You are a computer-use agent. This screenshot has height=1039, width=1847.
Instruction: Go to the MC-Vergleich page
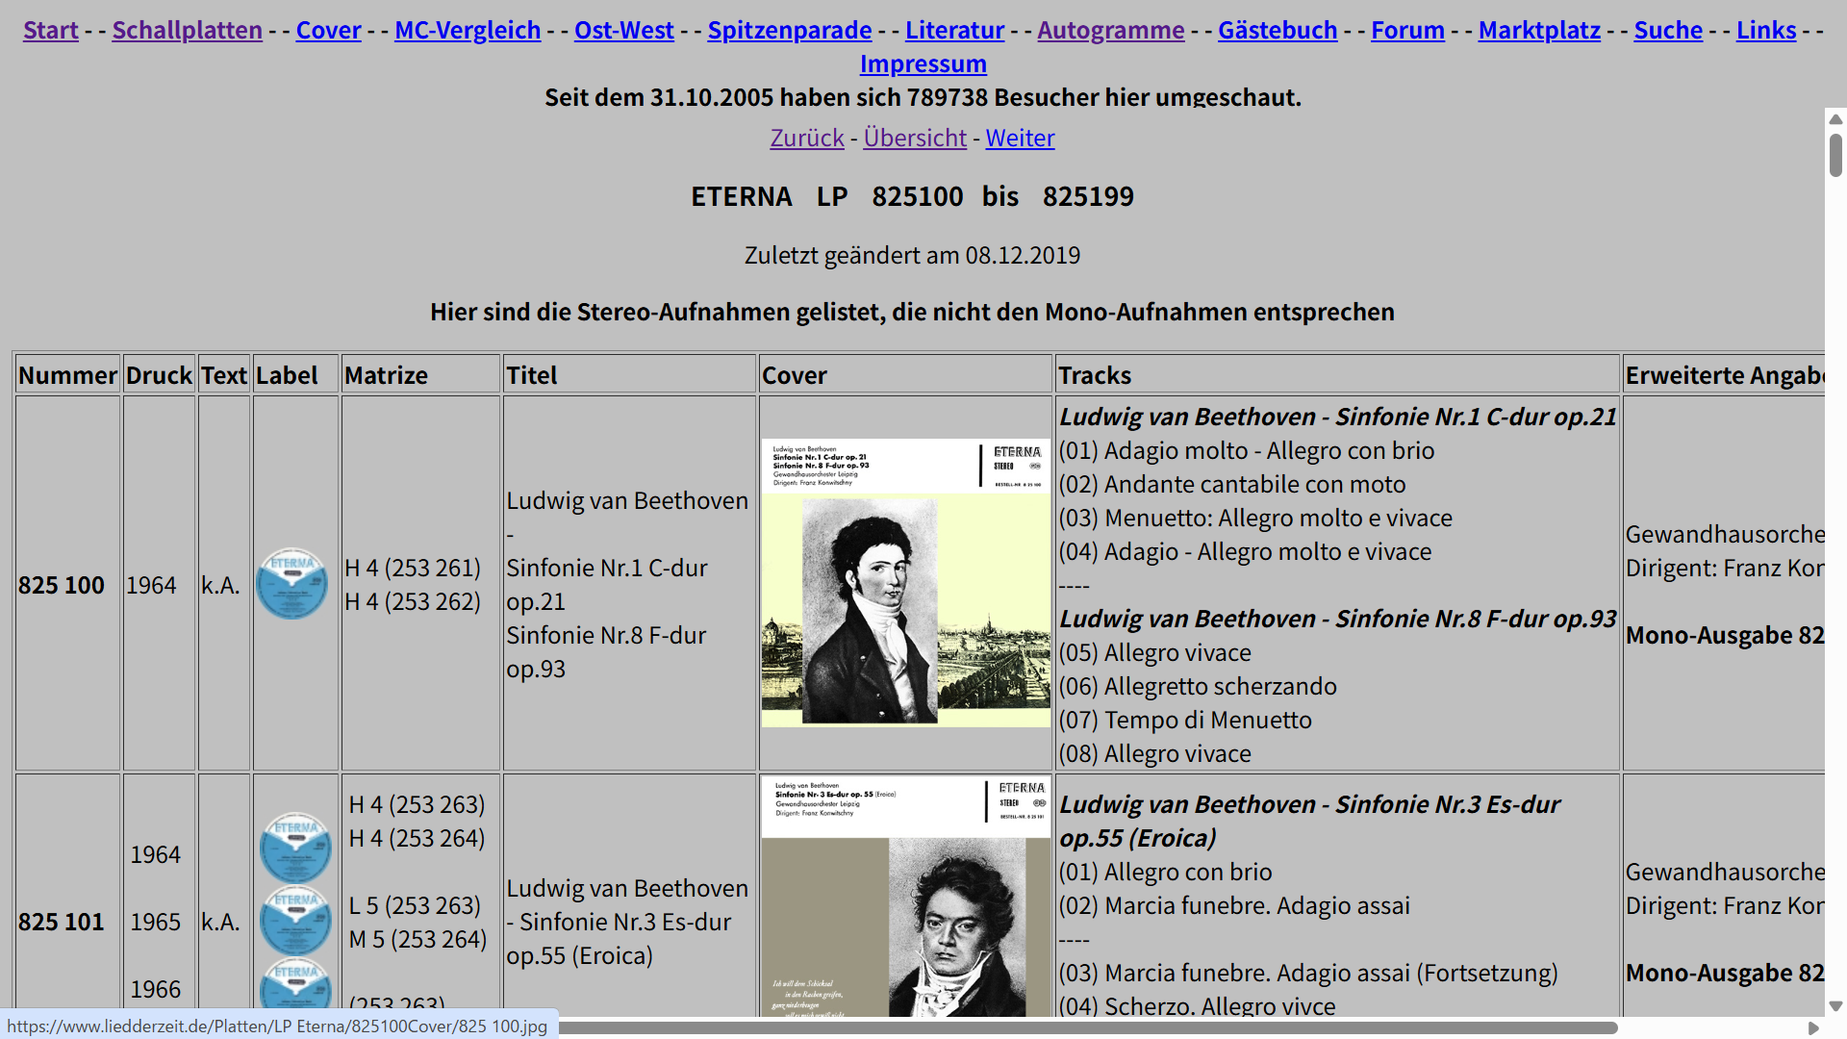(468, 30)
